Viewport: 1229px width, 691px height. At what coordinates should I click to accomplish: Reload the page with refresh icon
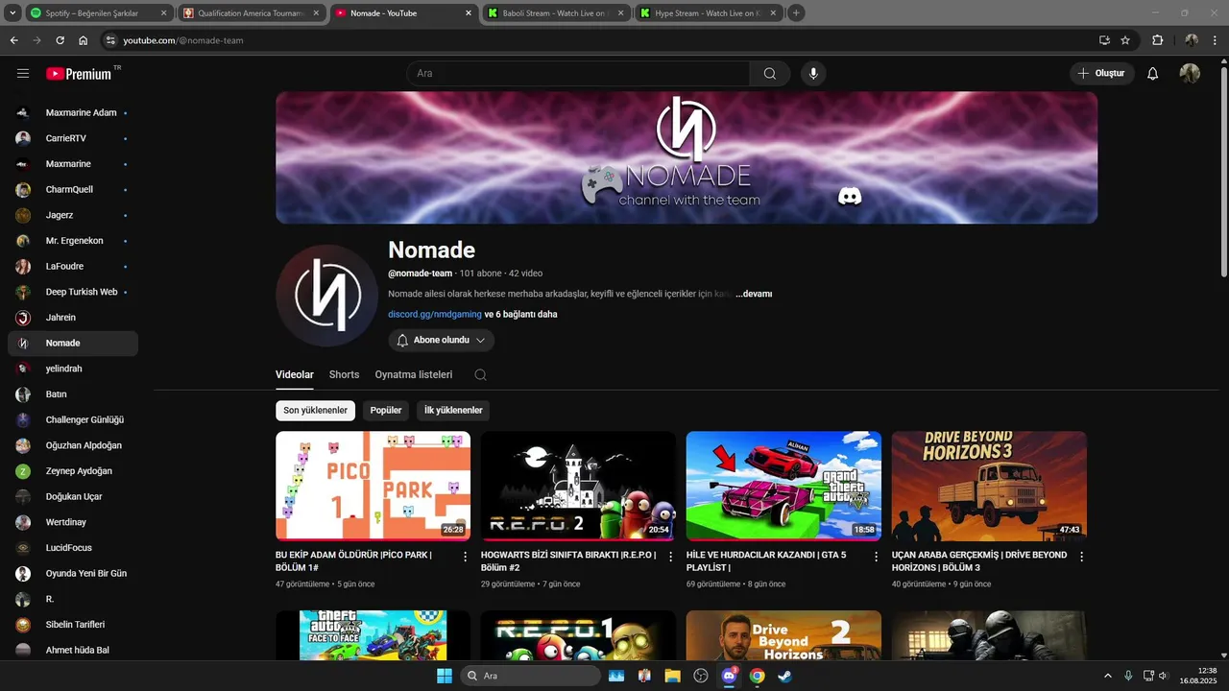pos(60,40)
